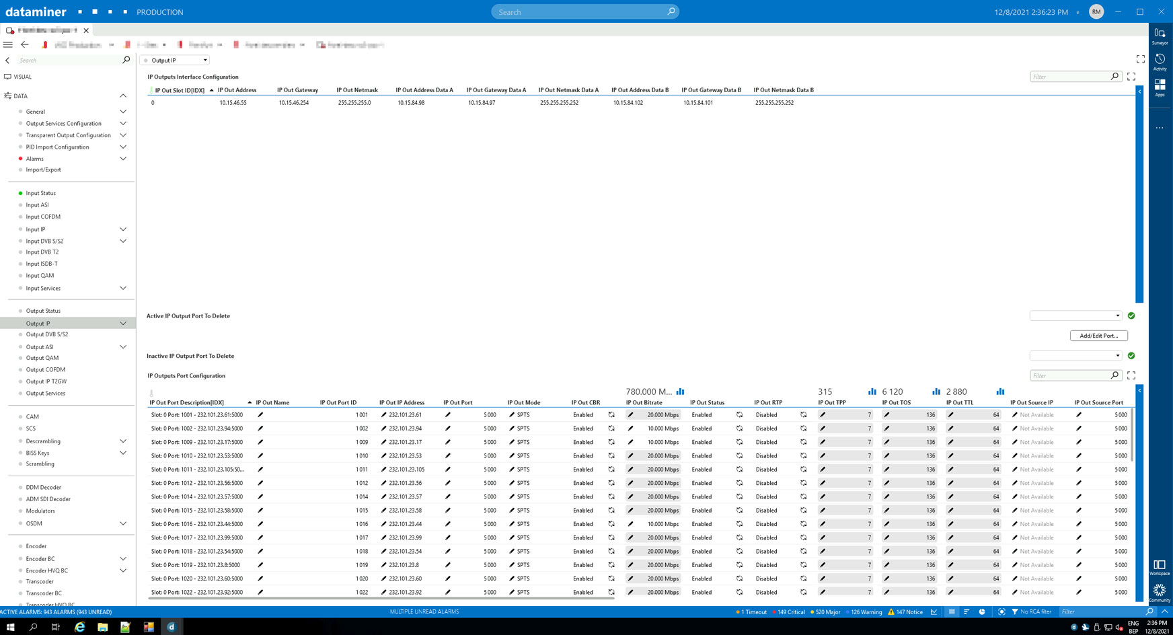Open the Import/Export page

43,170
